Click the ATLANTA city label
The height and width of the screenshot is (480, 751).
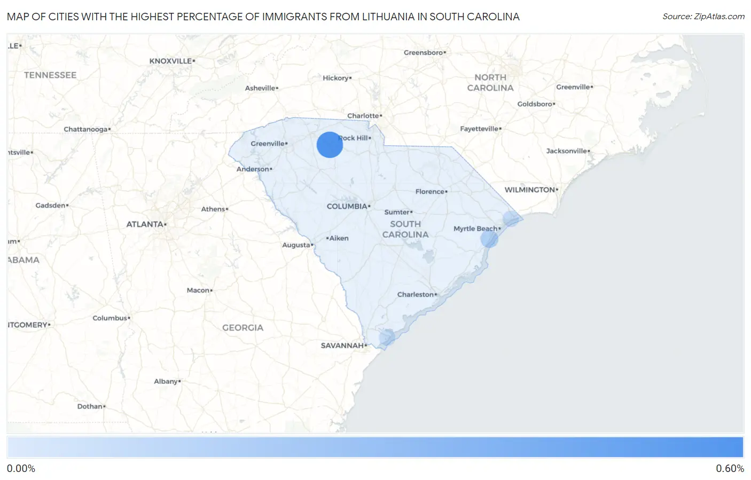[x=145, y=224]
